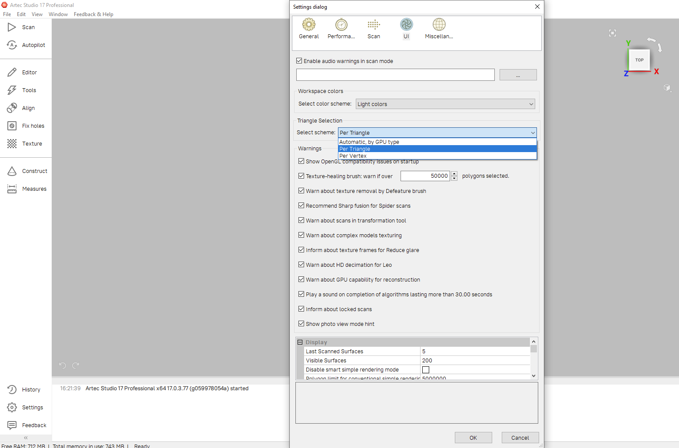
Task: Click the property description box below Display list
Action: 417,403
